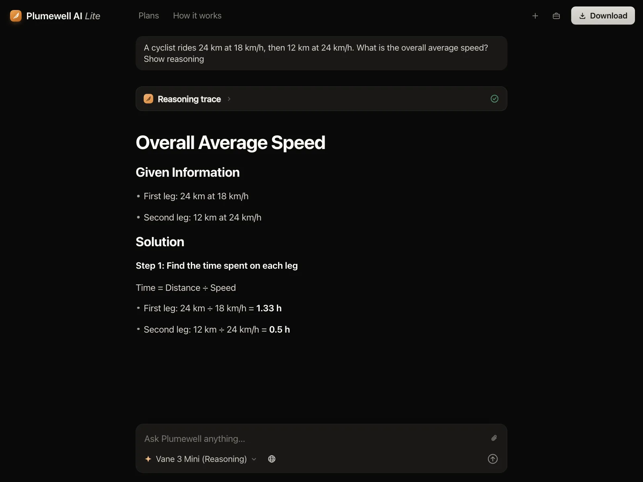
Task: Click the Download button
Action: [x=603, y=16]
